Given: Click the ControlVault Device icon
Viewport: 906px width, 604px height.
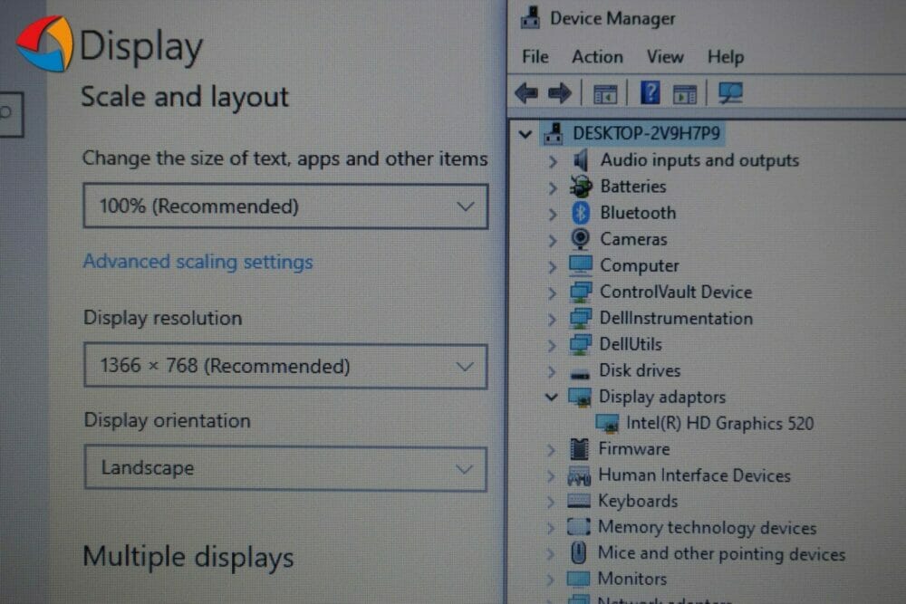Looking at the screenshot, I should tap(580, 292).
